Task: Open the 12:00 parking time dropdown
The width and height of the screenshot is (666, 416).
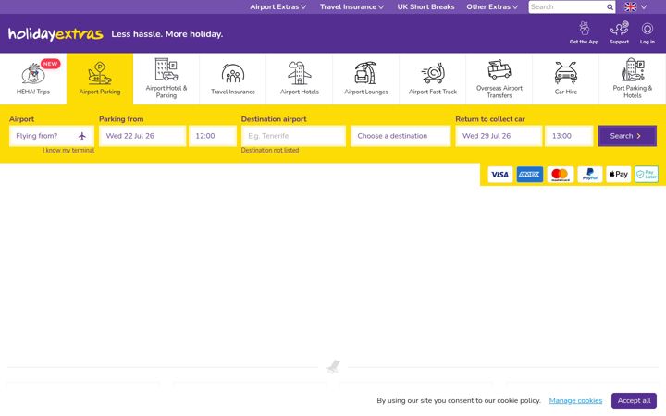Action: coord(213,136)
